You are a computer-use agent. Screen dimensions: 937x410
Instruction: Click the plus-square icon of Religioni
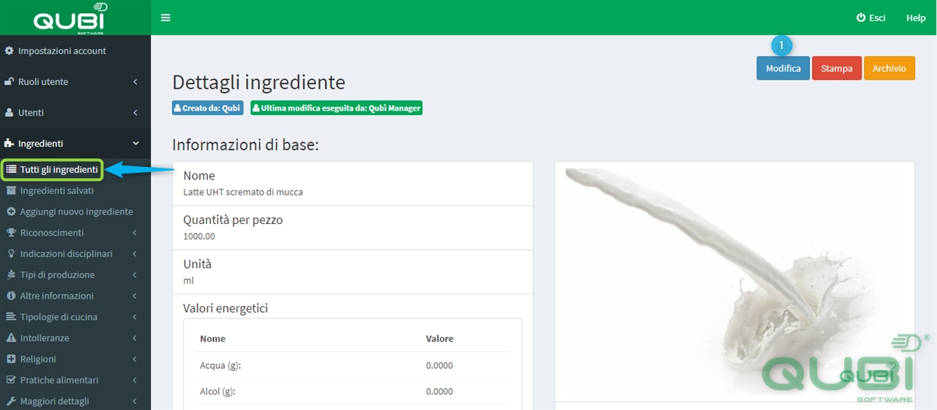[11, 359]
